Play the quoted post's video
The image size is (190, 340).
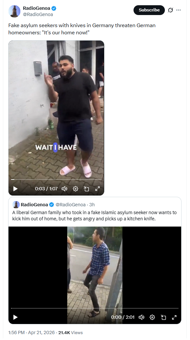15,317
